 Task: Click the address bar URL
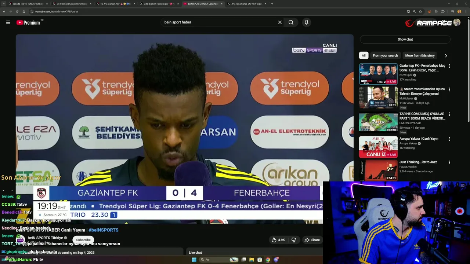57,11
